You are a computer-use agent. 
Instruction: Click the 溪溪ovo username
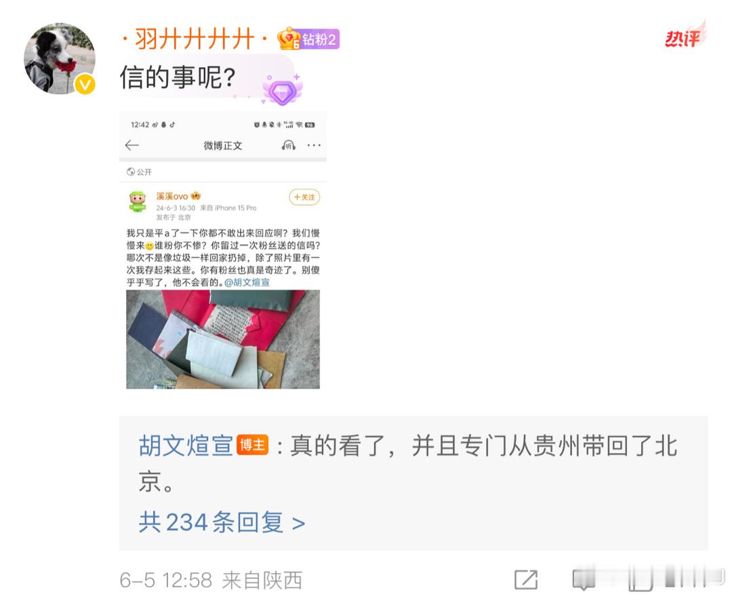(x=172, y=196)
